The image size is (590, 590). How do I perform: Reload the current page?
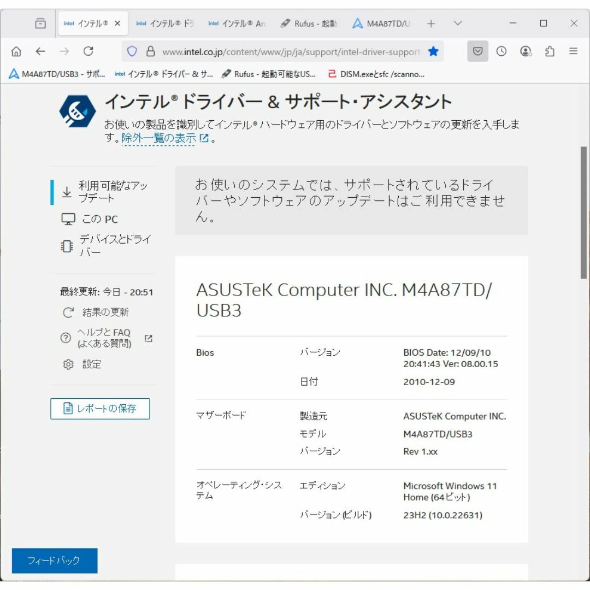(x=88, y=51)
